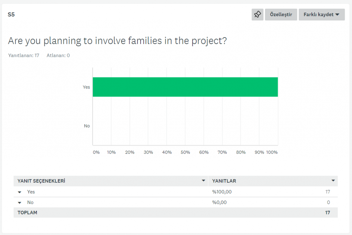Image resolution: width=352 pixels, height=235 pixels.
Task: Click the 100% tick on chart axis
Action: pos(272,152)
